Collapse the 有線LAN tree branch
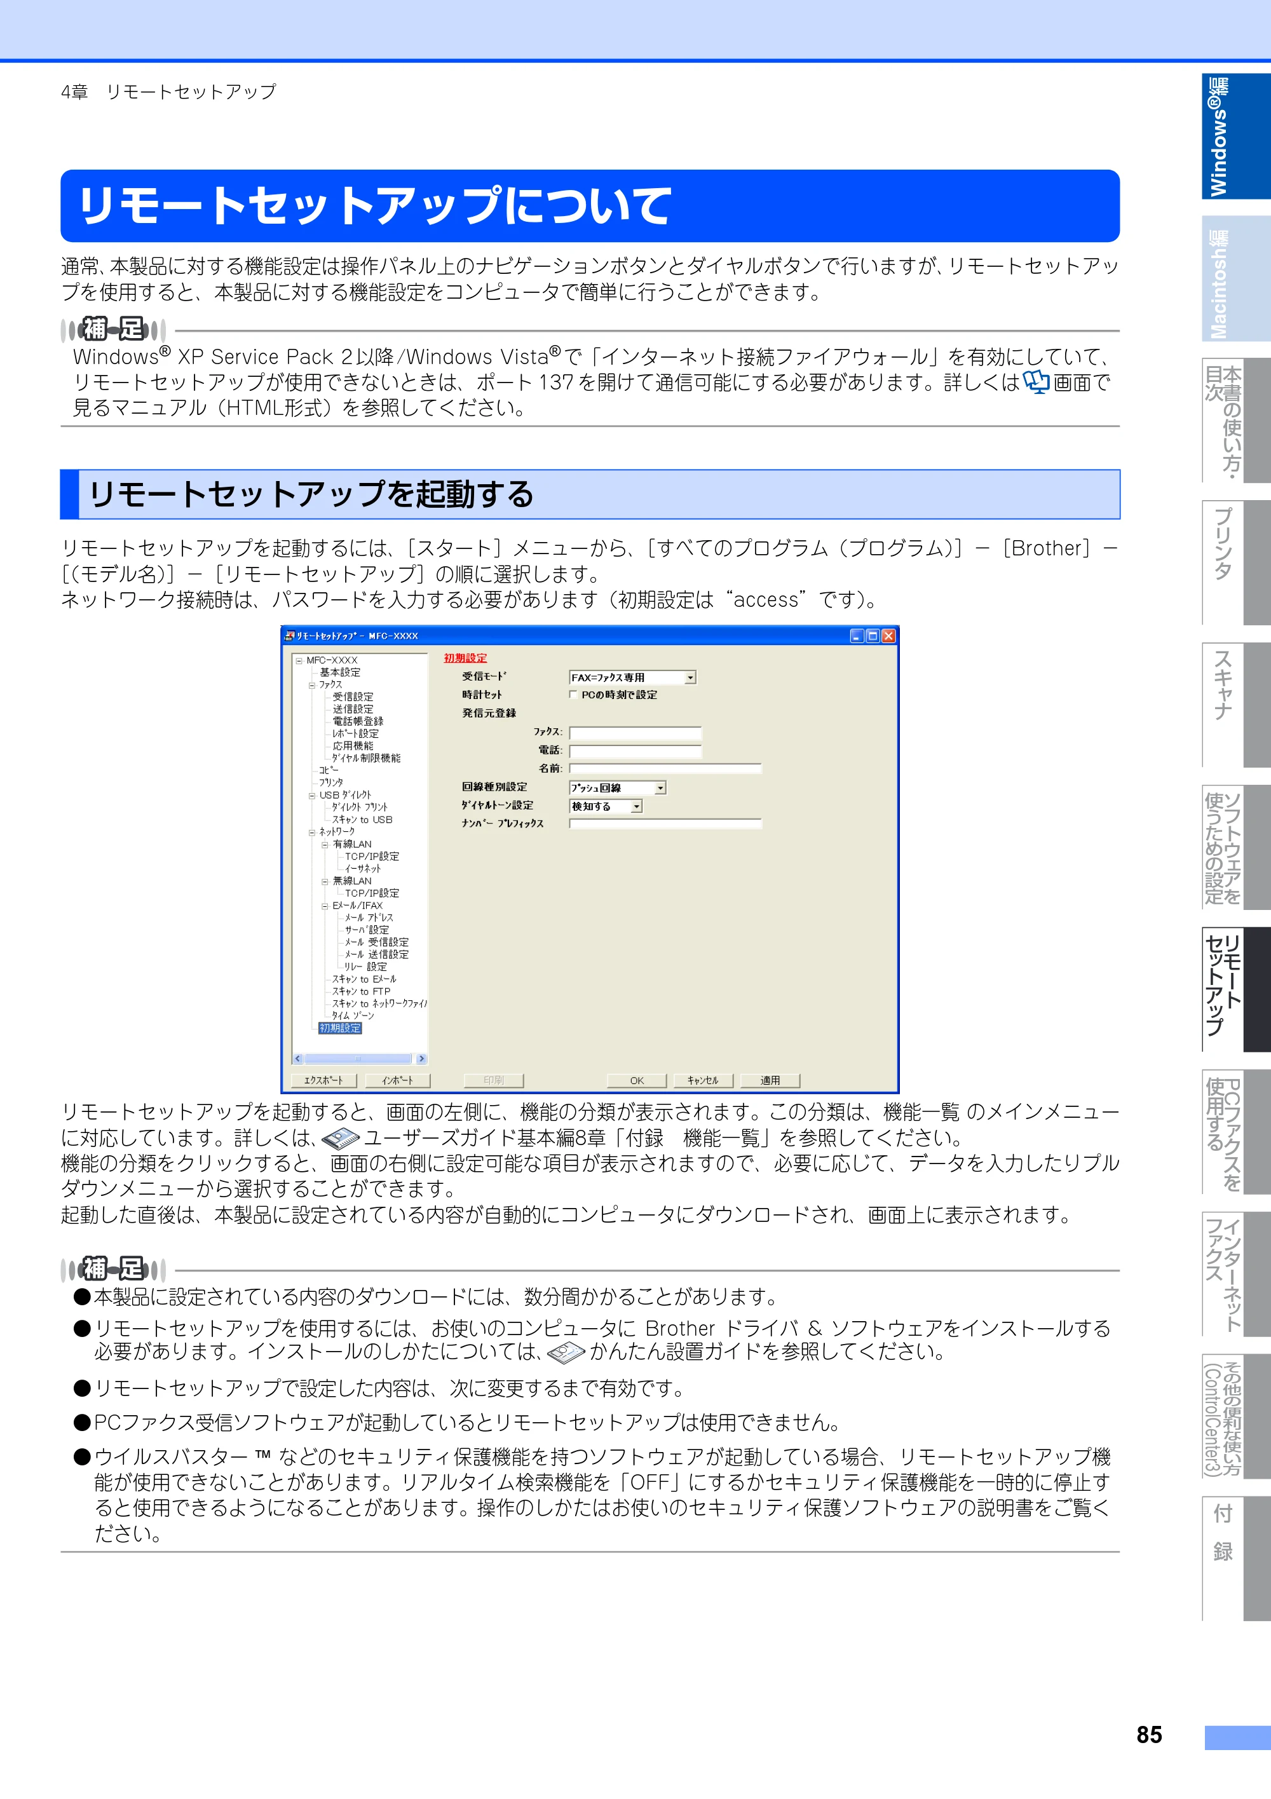The width and height of the screenshot is (1271, 1799). [x=324, y=845]
